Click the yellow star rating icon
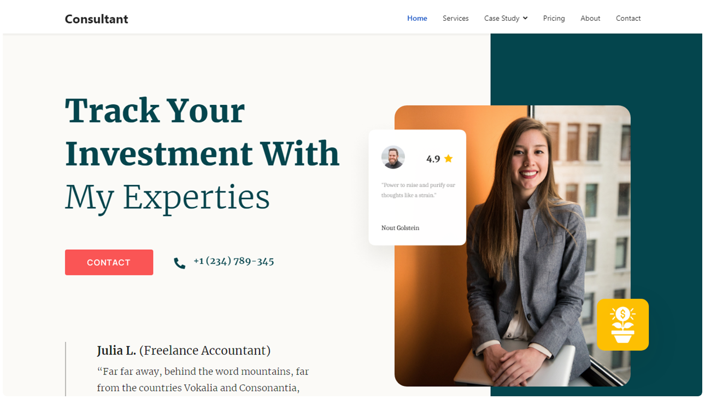 tap(448, 159)
